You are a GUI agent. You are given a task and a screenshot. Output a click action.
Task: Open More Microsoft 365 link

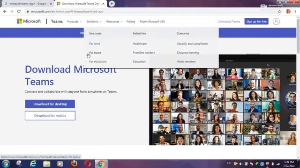tap(152, 21)
